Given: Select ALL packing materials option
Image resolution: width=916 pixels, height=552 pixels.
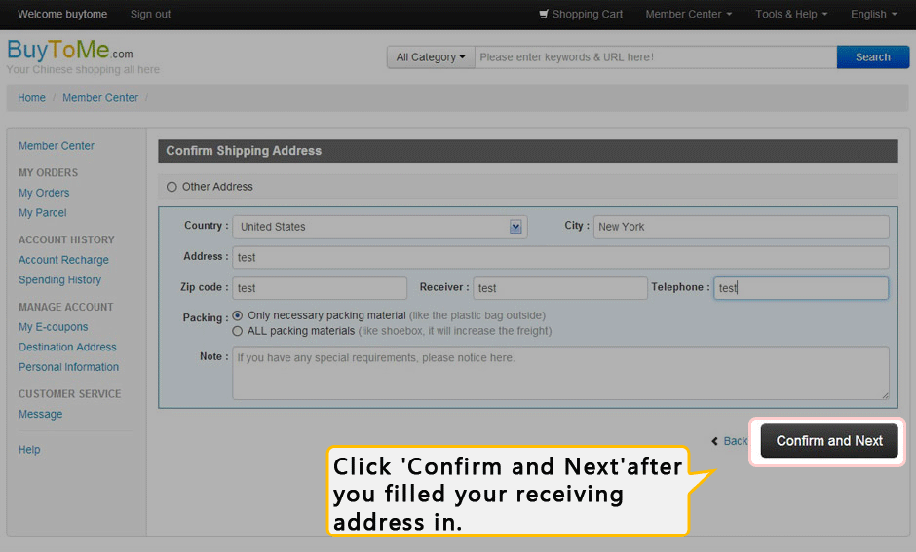Looking at the screenshot, I should point(238,331).
